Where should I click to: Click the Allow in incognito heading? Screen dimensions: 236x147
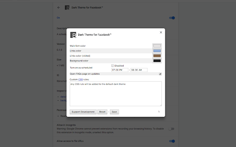[x=66, y=125]
